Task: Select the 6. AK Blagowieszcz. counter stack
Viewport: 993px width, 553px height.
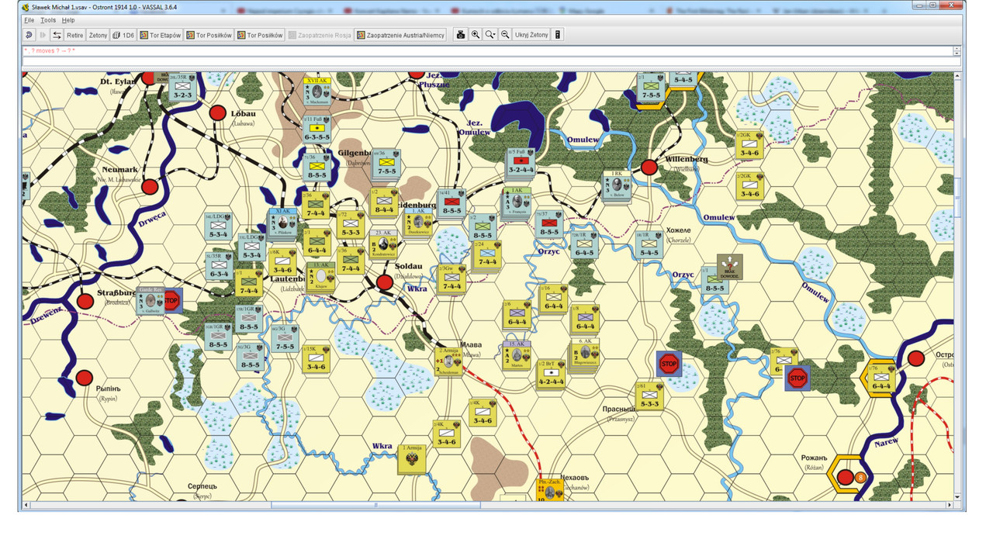Action: pyautogui.click(x=584, y=355)
